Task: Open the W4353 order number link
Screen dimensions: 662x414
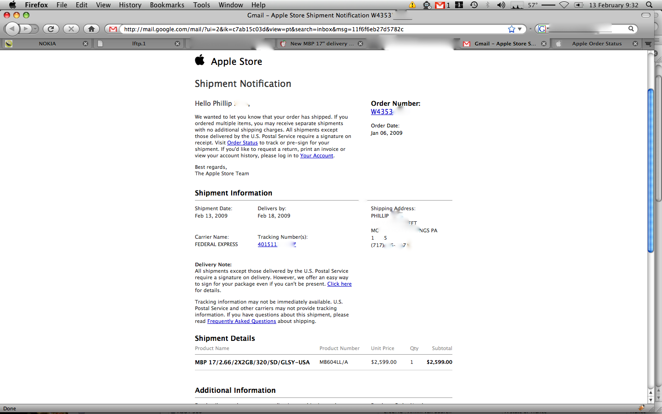Action: pyautogui.click(x=382, y=112)
